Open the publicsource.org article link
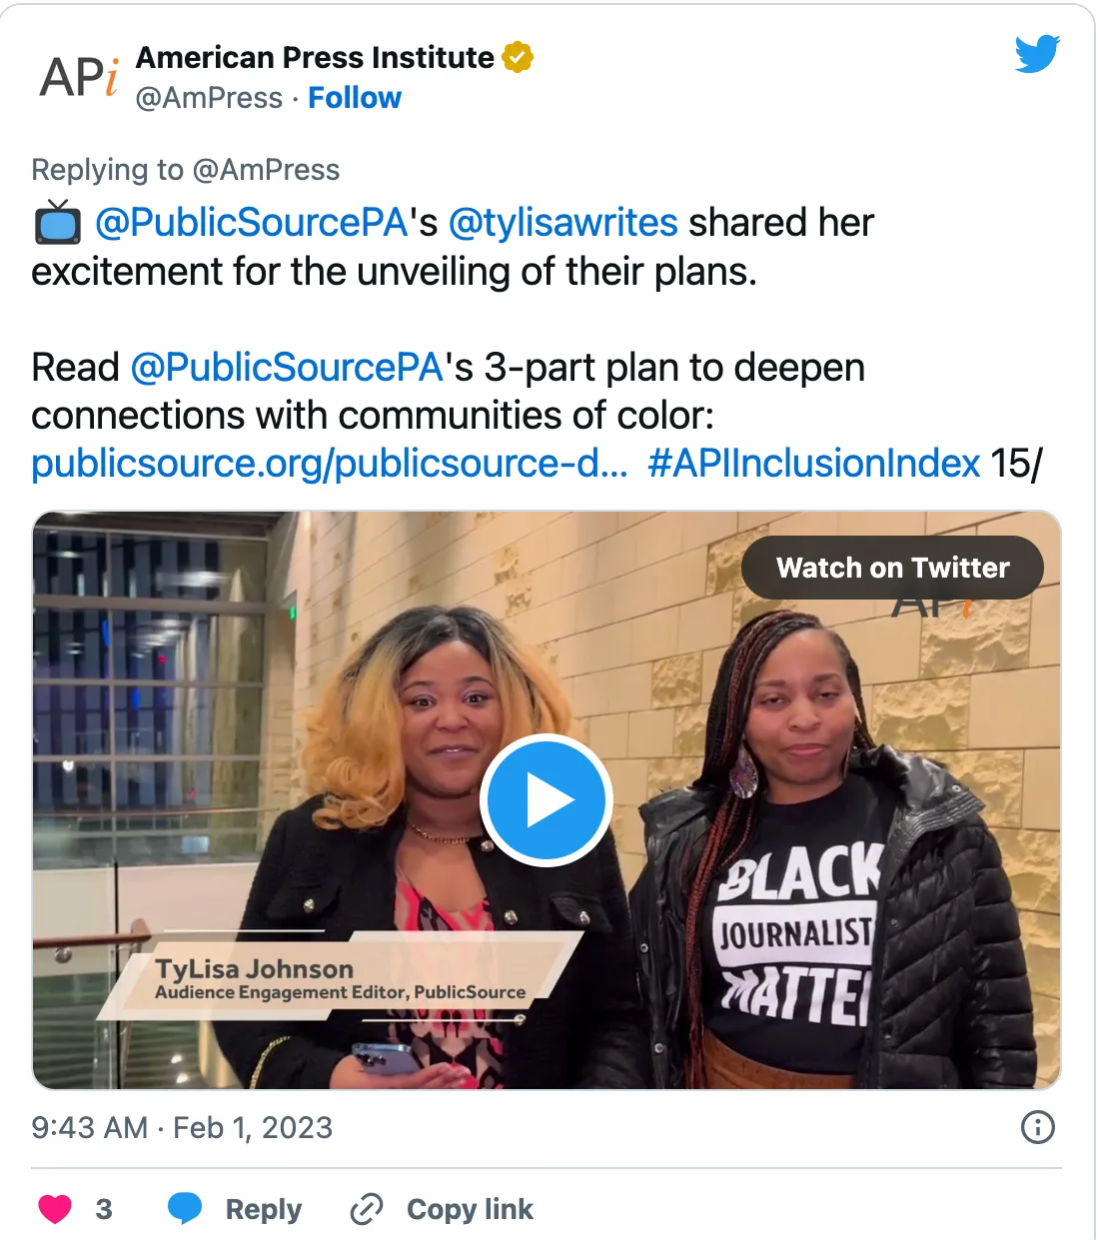 (x=330, y=464)
